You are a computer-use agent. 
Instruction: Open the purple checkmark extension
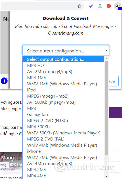click(x=91, y=6)
